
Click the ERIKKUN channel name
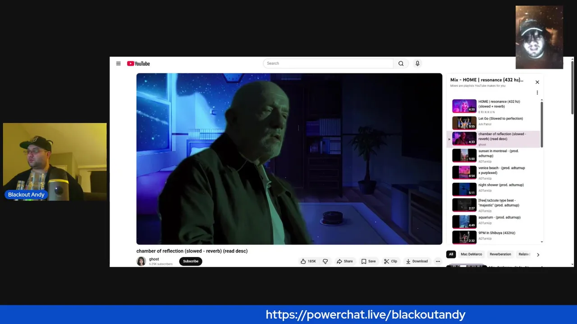(x=486, y=112)
